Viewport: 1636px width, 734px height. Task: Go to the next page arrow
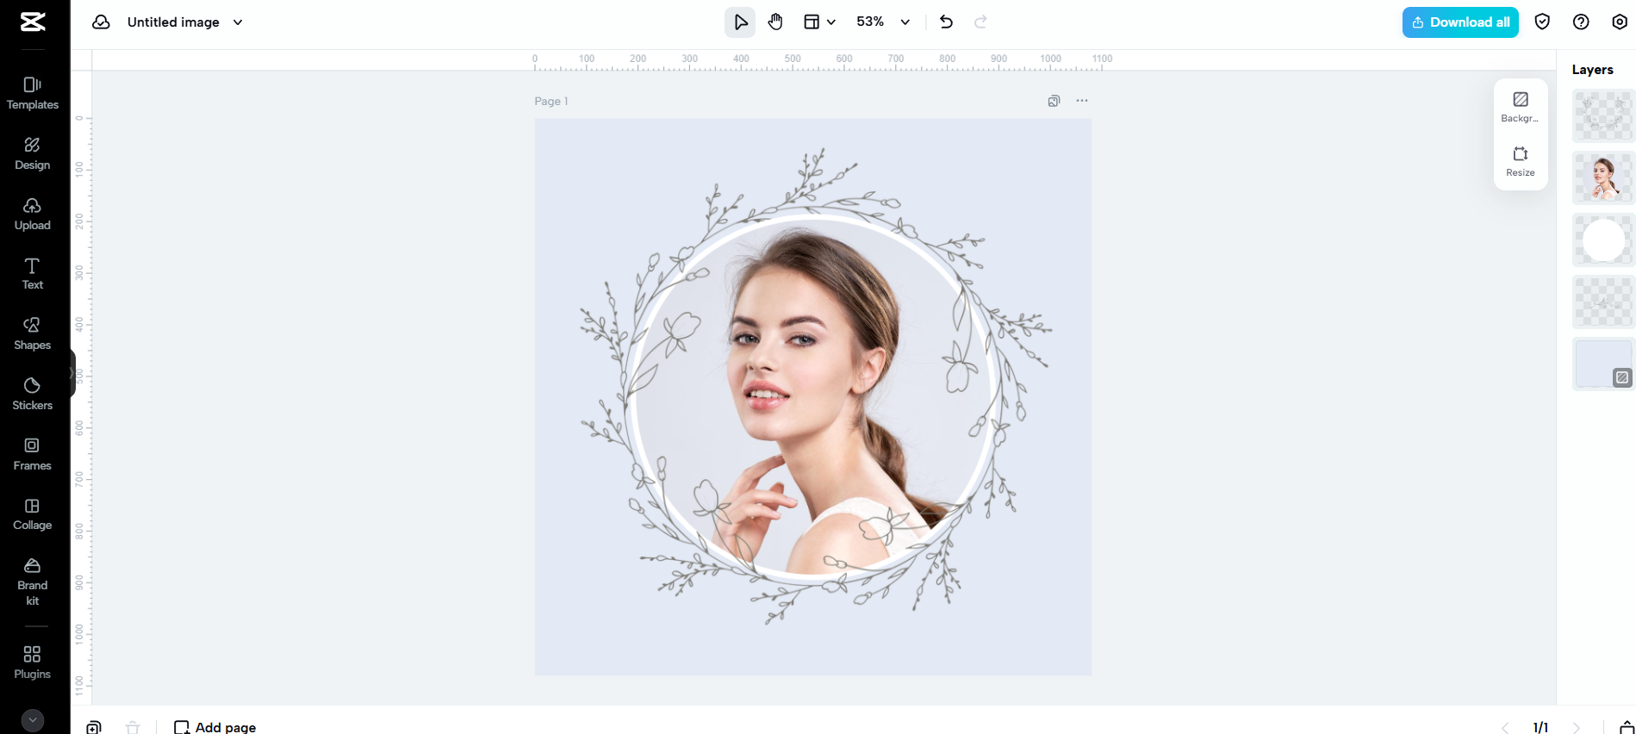[1576, 728]
